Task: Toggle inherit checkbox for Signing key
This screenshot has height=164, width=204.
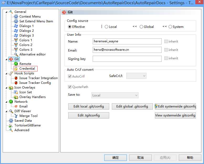Action: click(166, 58)
